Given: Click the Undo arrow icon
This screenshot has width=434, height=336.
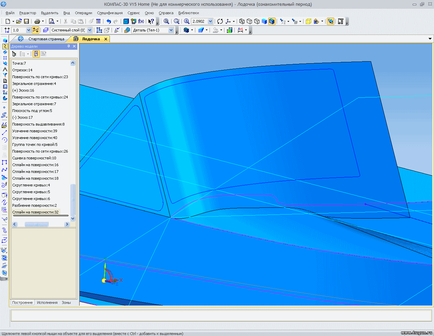Looking at the screenshot, I should coord(109,21).
